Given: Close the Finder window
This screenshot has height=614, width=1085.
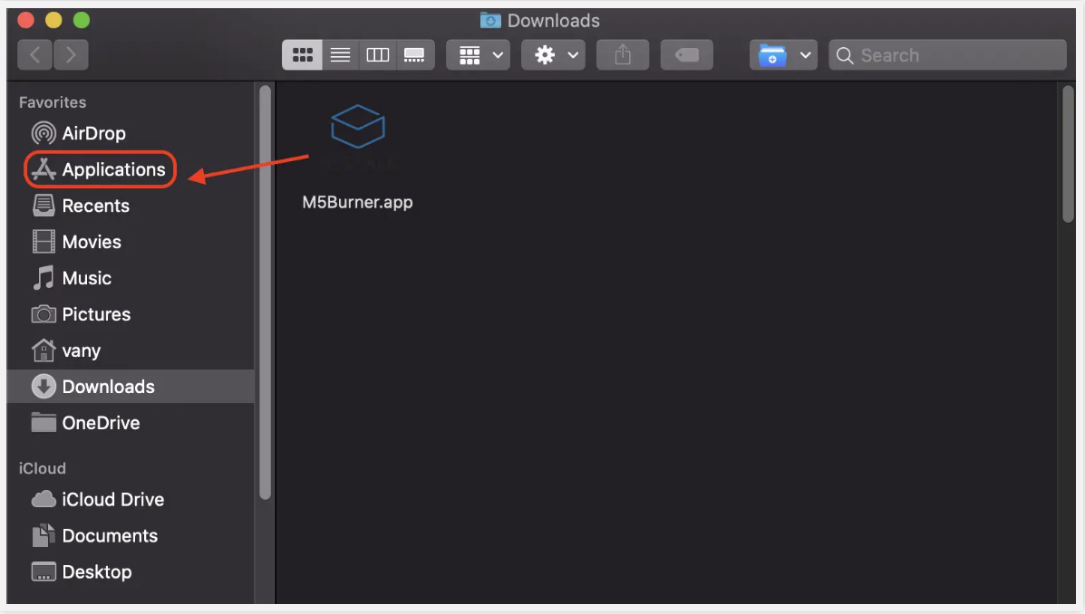Looking at the screenshot, I should click(25, 20).
